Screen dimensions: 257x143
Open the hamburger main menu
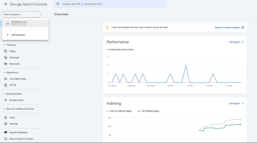click(6, 4)
